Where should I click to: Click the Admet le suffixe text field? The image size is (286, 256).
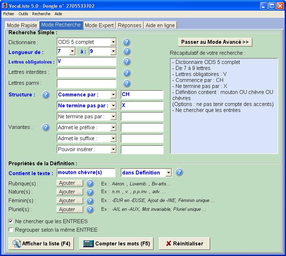[x=142, y=138]
